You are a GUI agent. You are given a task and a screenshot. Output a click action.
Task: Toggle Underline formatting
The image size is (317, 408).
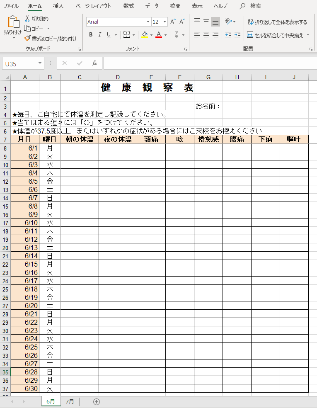[109, 34]
